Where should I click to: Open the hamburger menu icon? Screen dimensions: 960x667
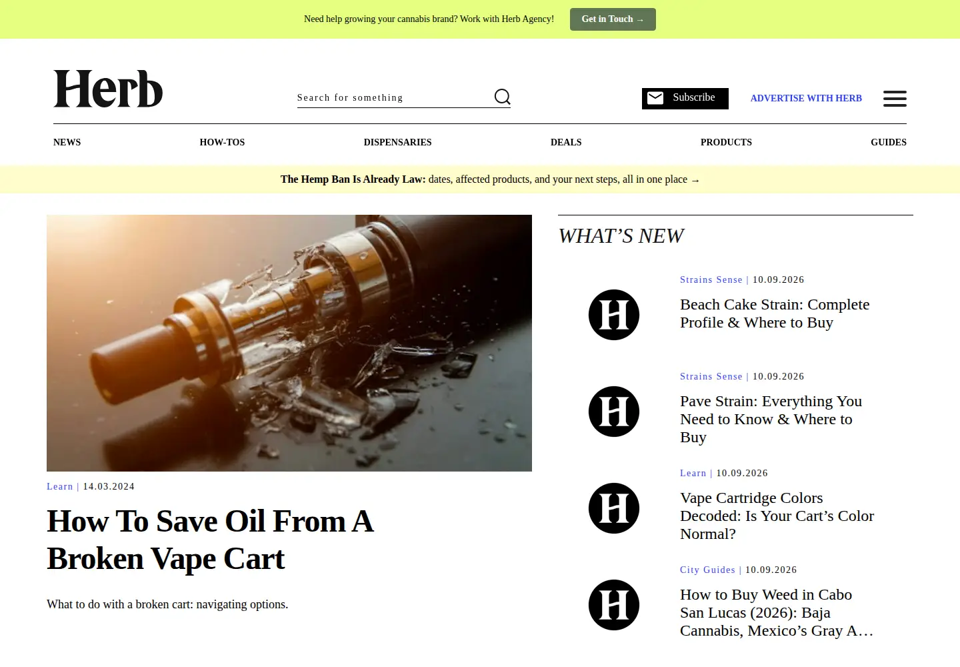[895, 99]
